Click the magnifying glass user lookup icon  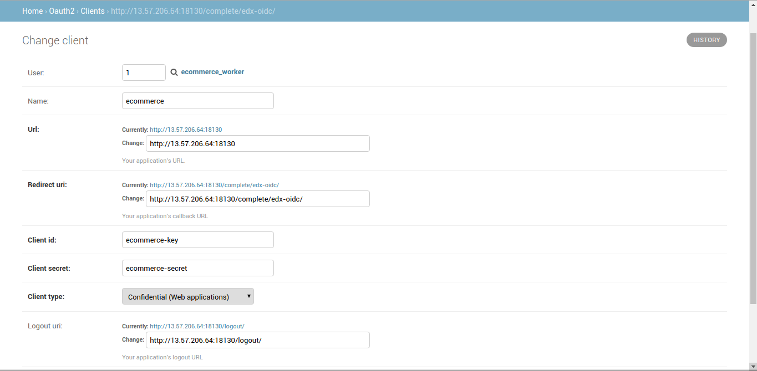(174, 72)
